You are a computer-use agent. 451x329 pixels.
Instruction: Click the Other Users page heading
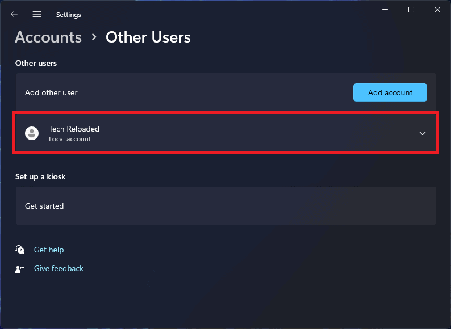pyautogui.click(x=148, y=37)
